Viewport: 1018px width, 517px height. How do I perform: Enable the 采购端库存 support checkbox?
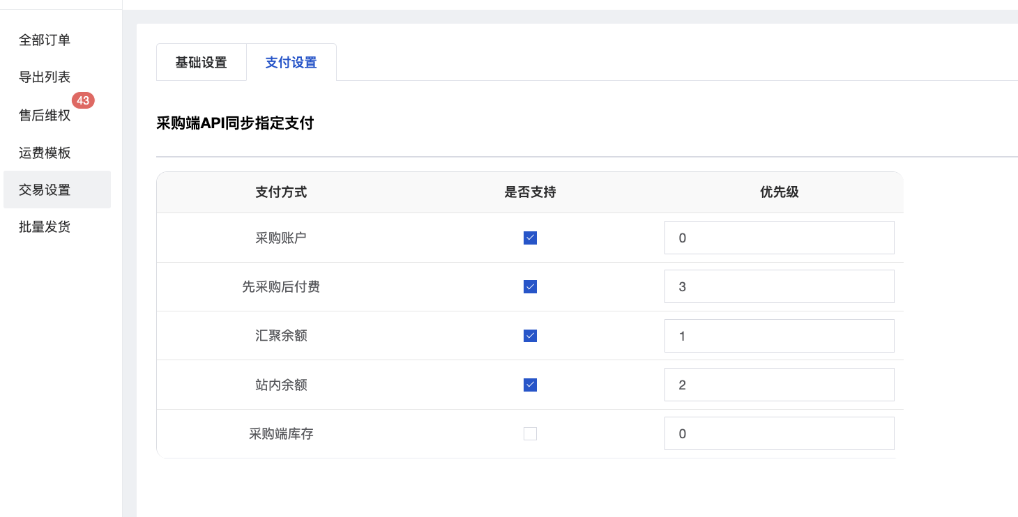tap(530, 434)
